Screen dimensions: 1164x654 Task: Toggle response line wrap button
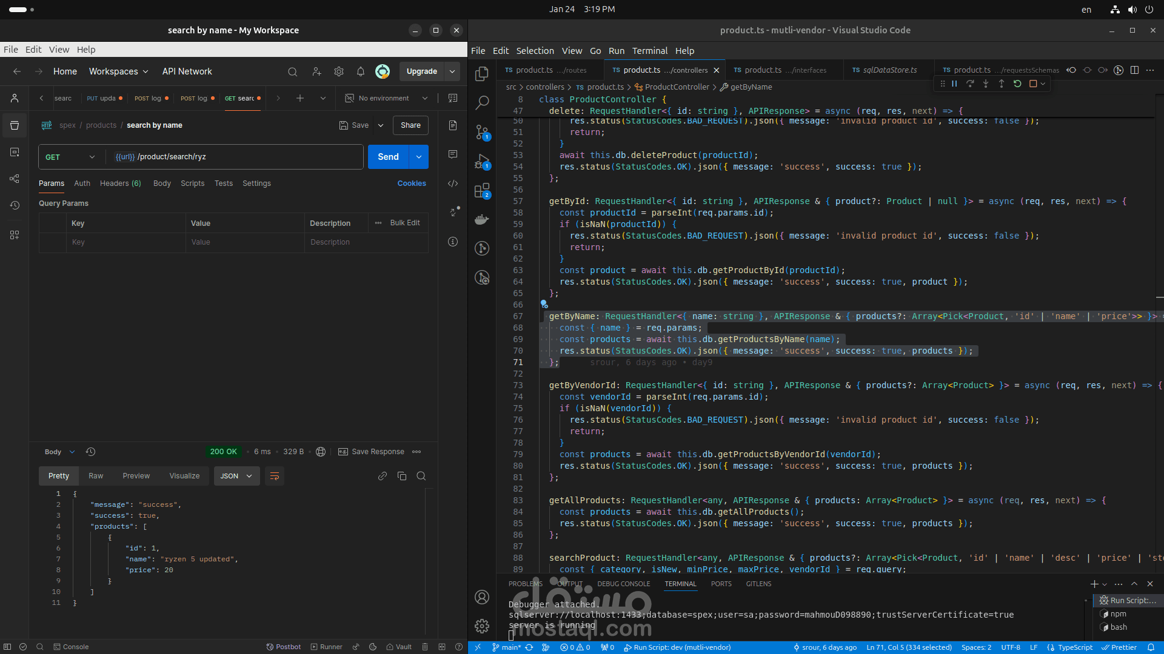coord(275,476)
